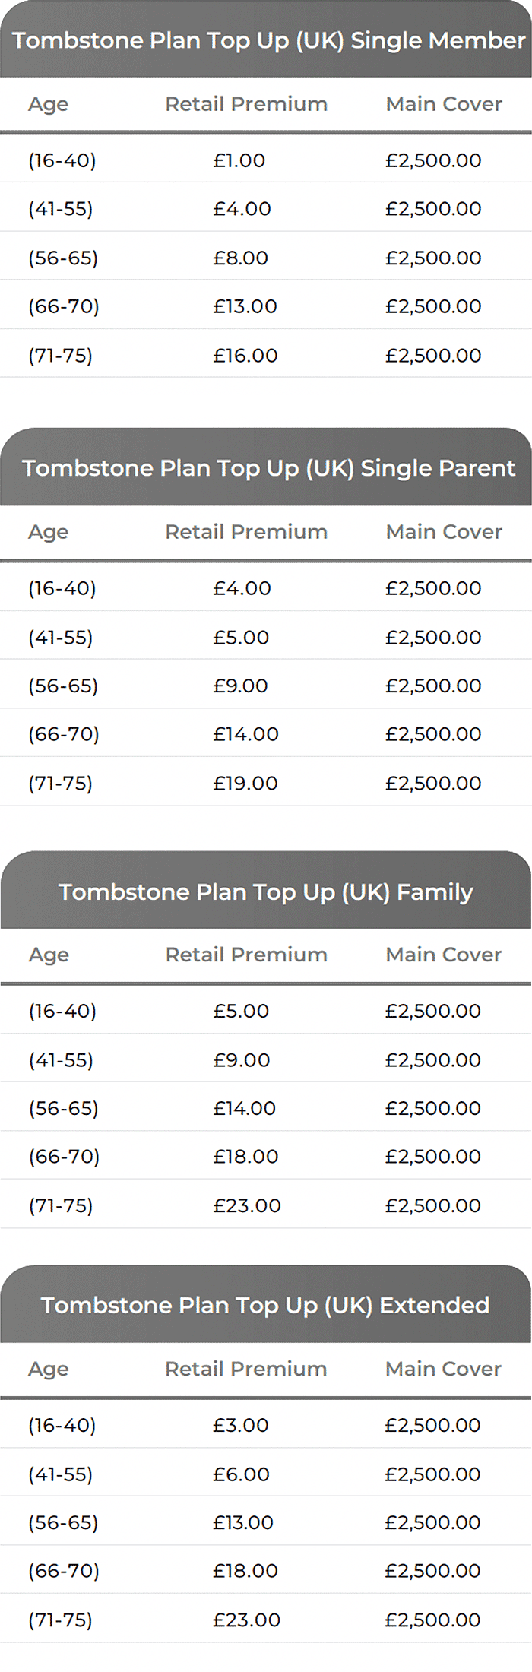Click the Single Member table header banner

click(x=266, y=39)
